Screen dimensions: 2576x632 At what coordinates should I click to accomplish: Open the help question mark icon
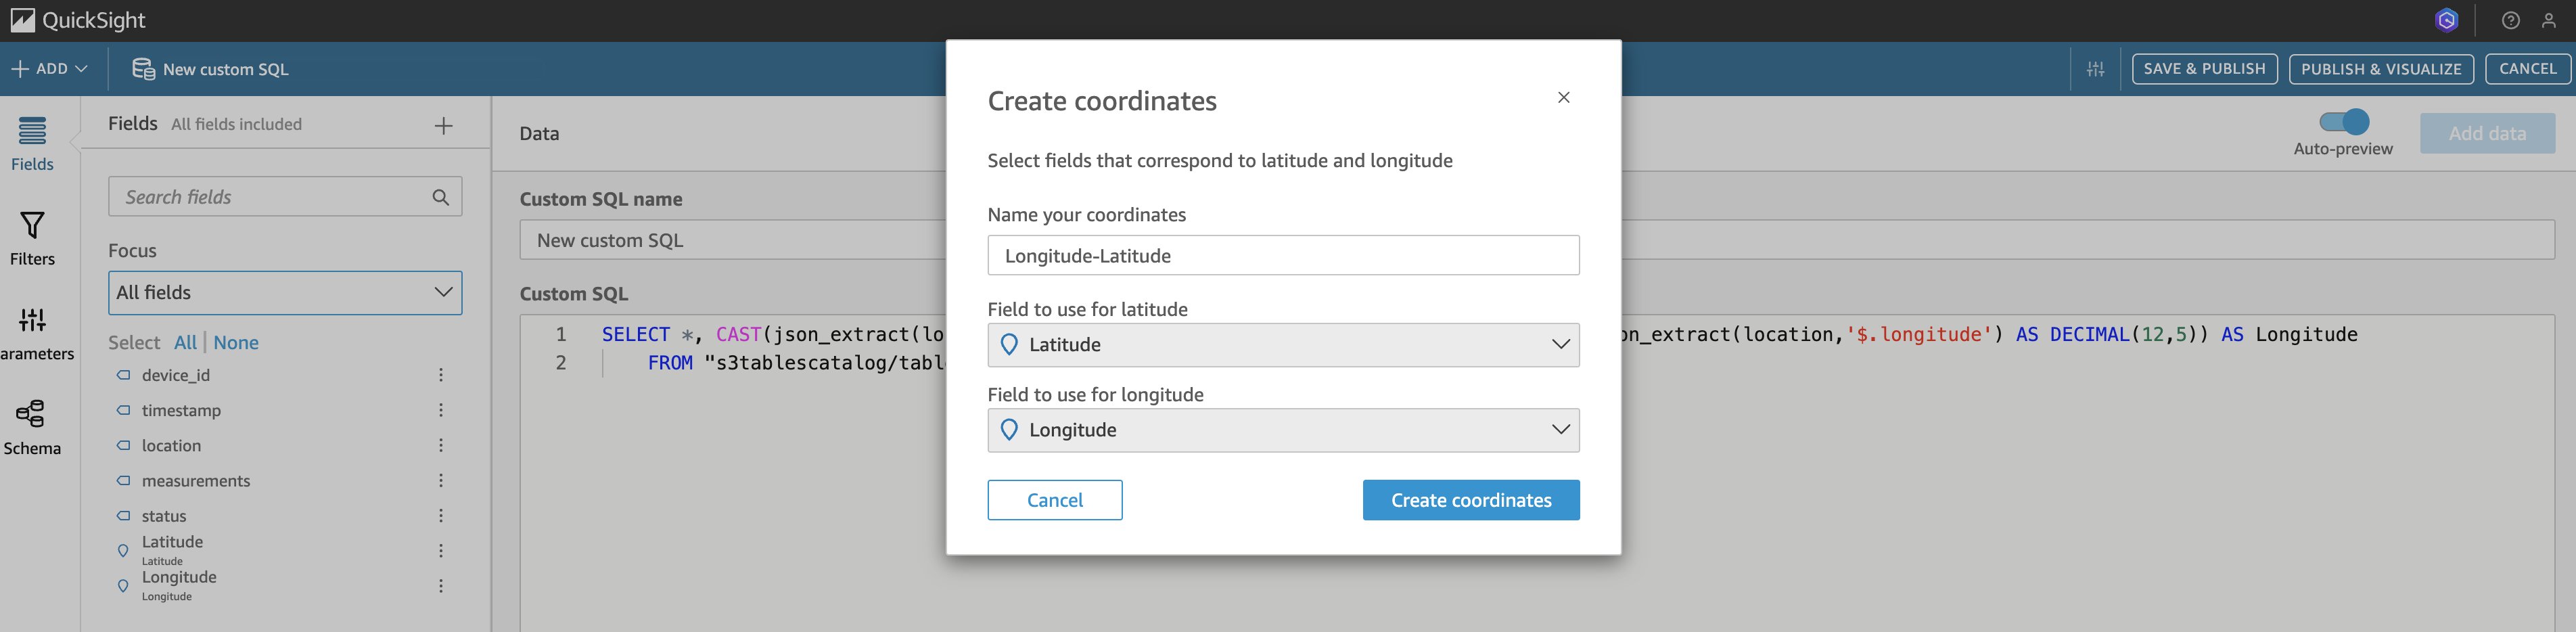(2510, 20)
